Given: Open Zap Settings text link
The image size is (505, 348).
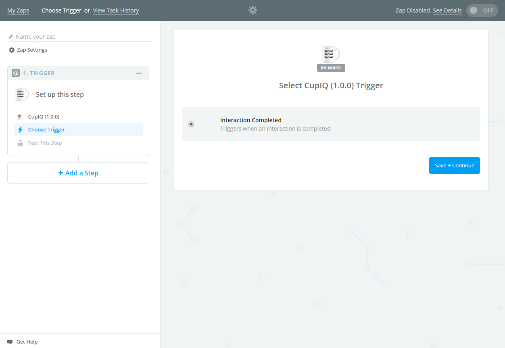Looking at the screenshot, I should (x=32, y=50).
